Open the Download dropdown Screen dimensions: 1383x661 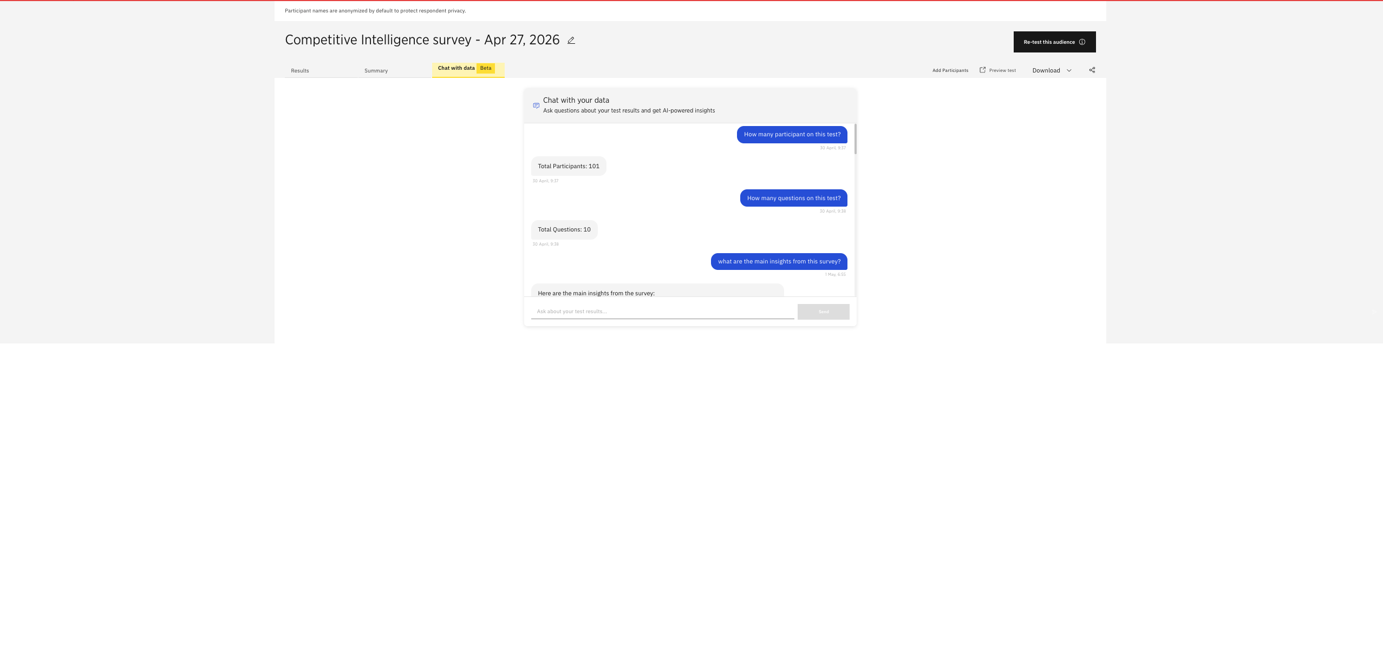pyautogui.click(x=1052, y=70)
